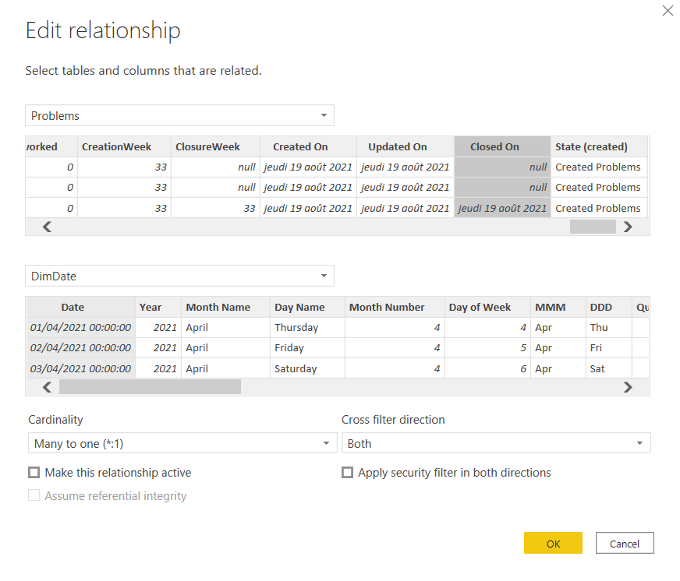Screen dimensions: 680x581
Task: Click the 02/04/2021 00:00:00 date cell
Action: point(80,348)
